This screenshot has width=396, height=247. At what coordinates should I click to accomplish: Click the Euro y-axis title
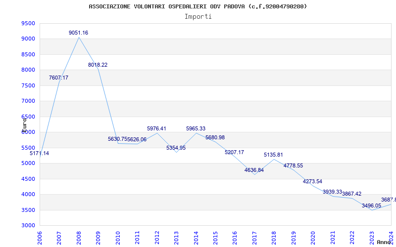(24, 125)
